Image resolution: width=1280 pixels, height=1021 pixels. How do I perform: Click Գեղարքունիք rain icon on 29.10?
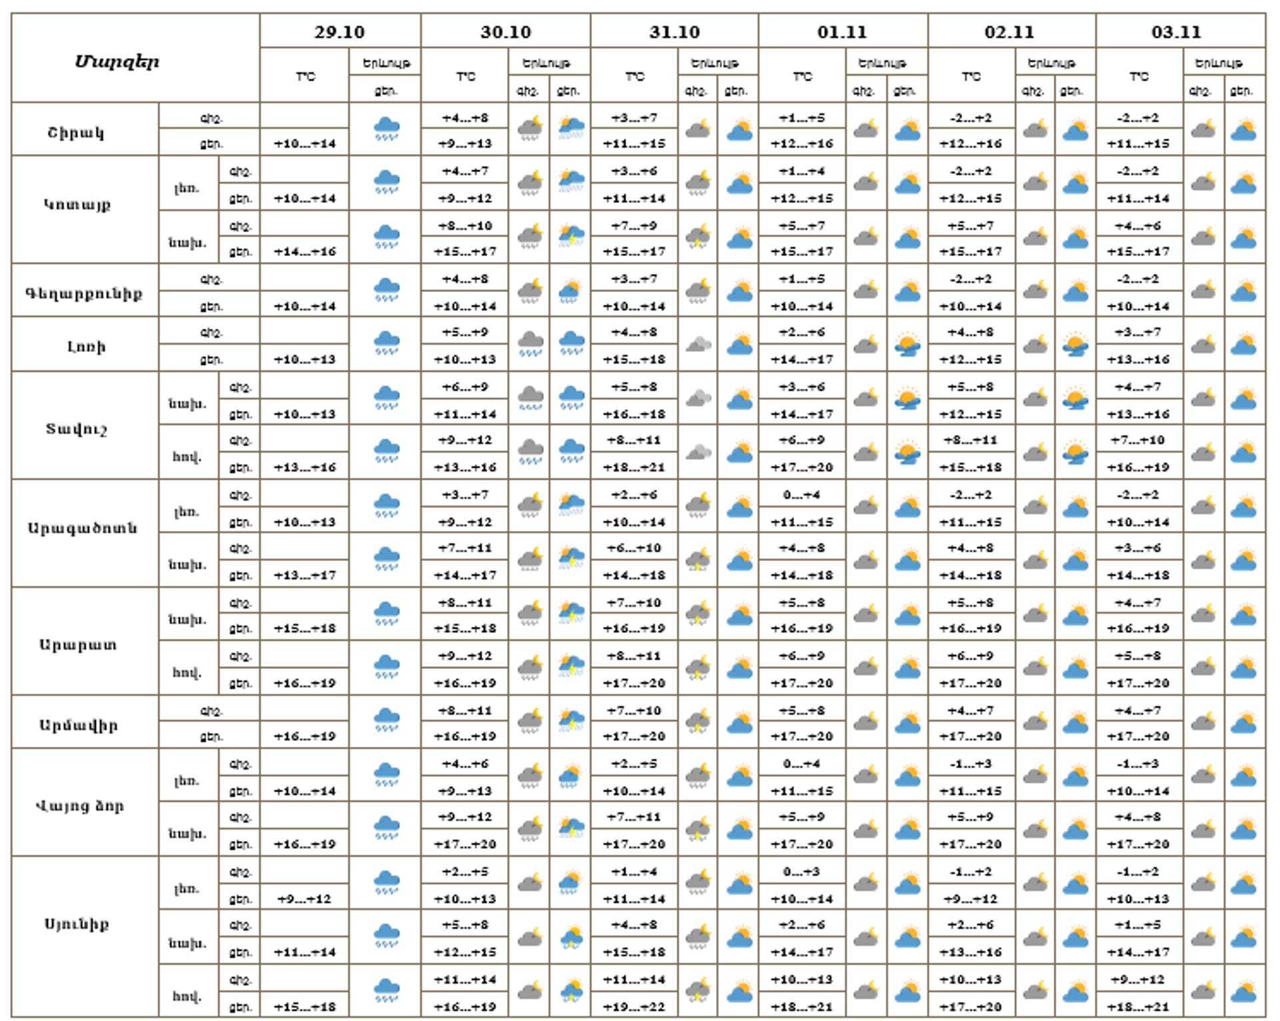(386, 290)
